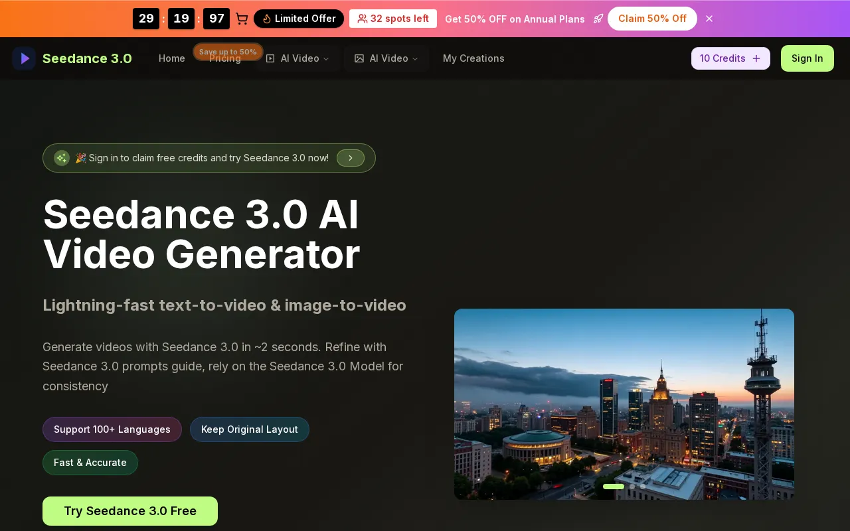
Task: Click the 10 Credits button
Action: pyautogui.click(x=730, y=58)
